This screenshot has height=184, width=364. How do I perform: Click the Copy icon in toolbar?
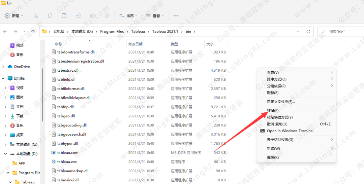point(50,16)
